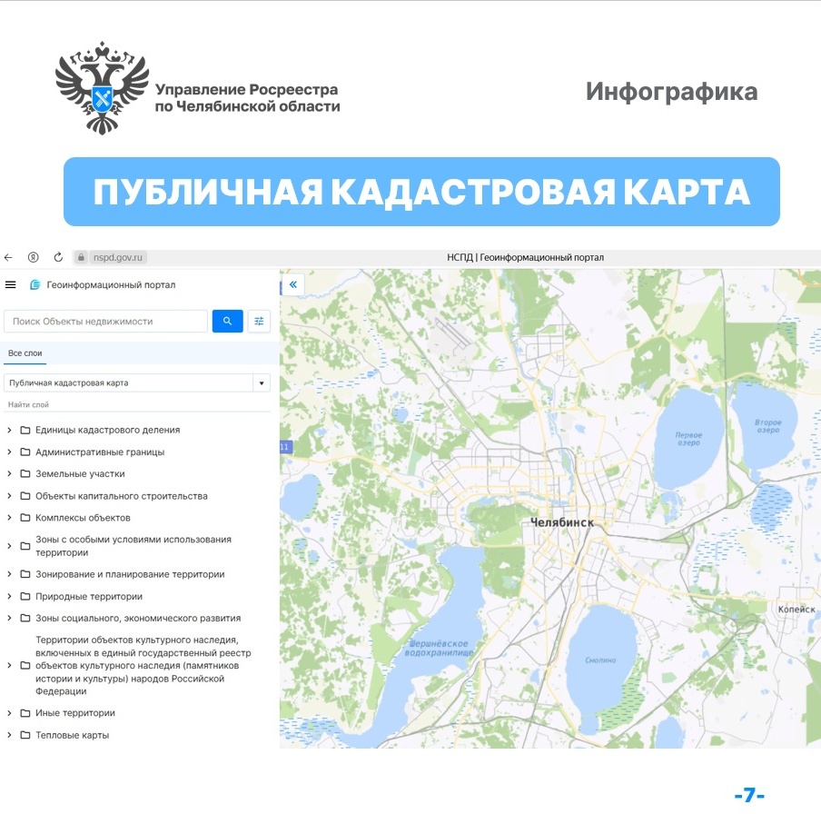Click the Иные территории layer label
This screenshot has height=814, width=821.
pyautogui.click(x=74, y=713)
